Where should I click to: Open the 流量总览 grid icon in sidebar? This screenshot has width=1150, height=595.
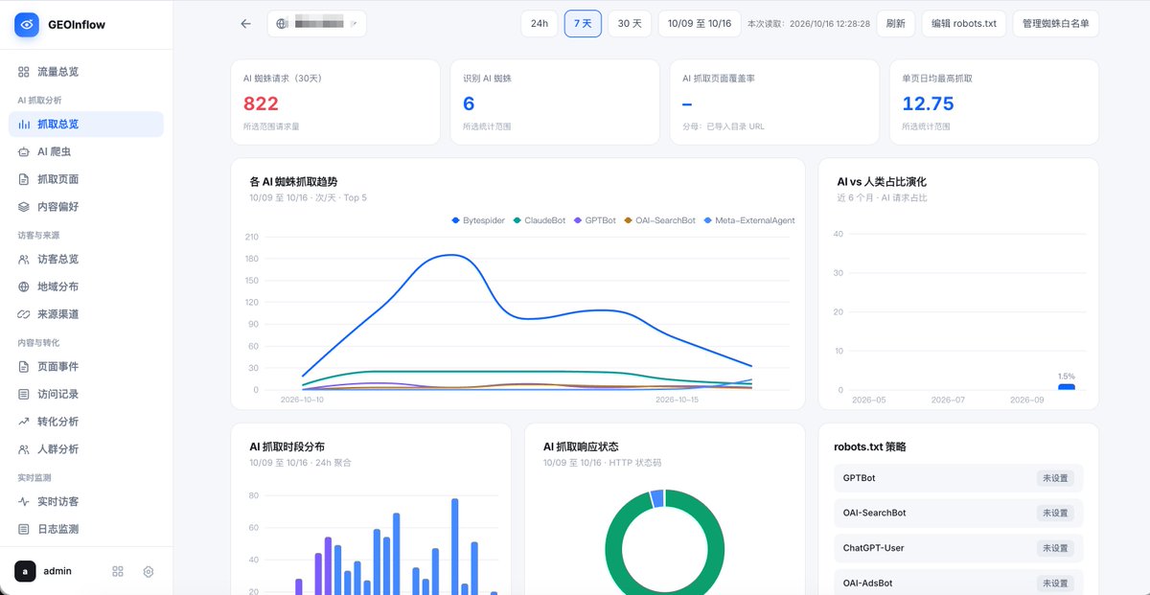24,72
